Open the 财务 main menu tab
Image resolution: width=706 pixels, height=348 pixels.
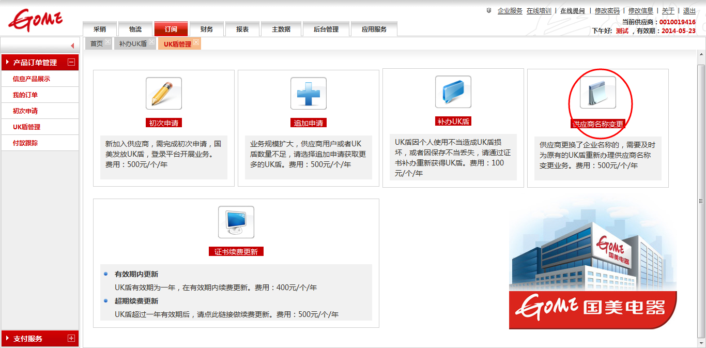click(206, 29)
